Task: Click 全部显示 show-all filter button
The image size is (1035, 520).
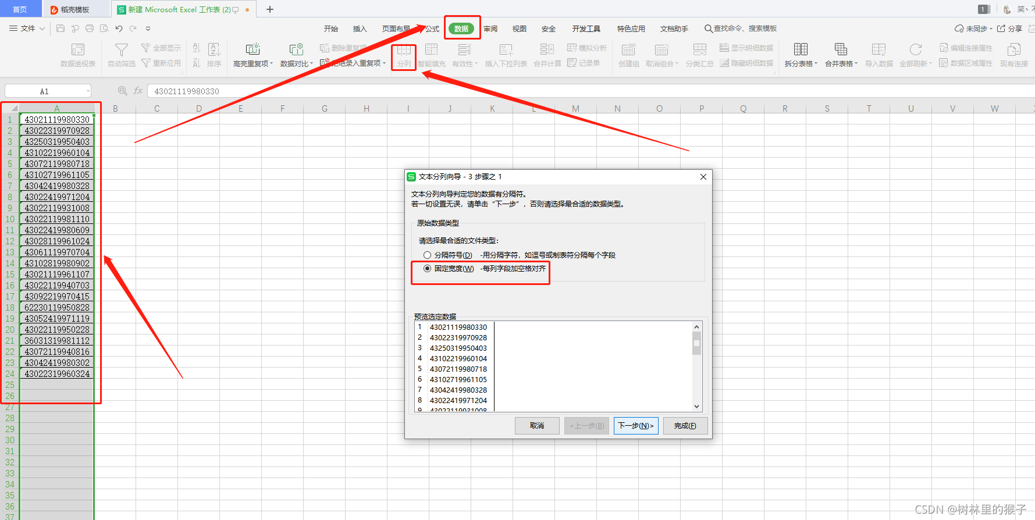Action: 161,48
